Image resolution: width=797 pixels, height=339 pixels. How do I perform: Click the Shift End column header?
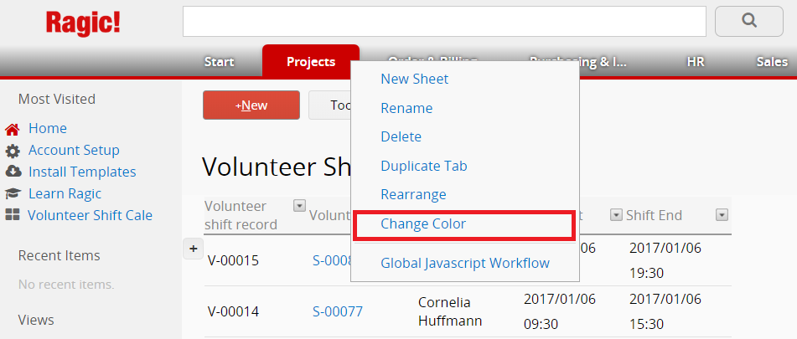(x=655, y=215)
